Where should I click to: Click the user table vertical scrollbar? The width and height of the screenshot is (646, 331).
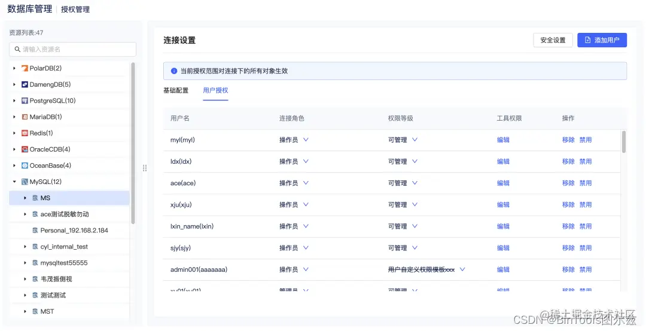click(624, 142)
